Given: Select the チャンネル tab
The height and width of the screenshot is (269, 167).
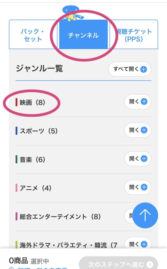Looking at the screenshot, I should click(x=83, y=35).
